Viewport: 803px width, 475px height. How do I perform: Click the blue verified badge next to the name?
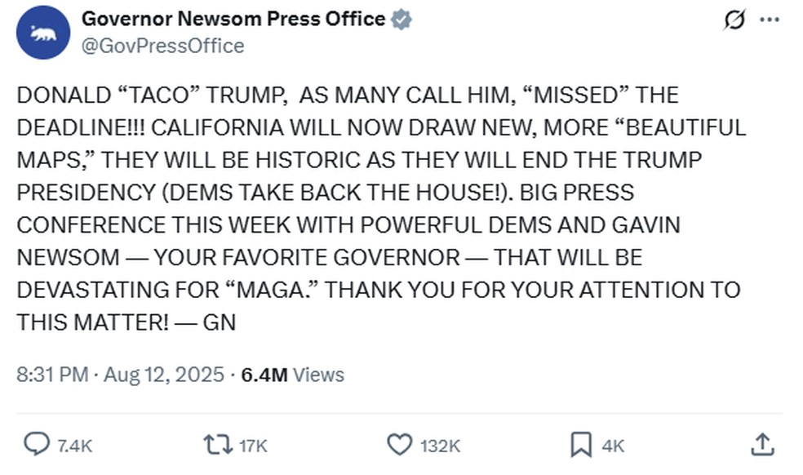click(x=401, y=18)
